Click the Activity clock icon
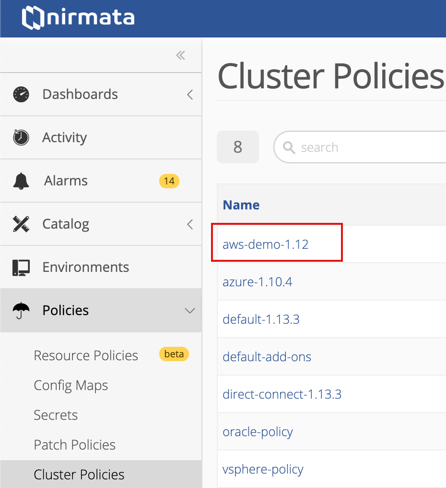The height and width of the screenshot is (488, 446). [21, 137]
